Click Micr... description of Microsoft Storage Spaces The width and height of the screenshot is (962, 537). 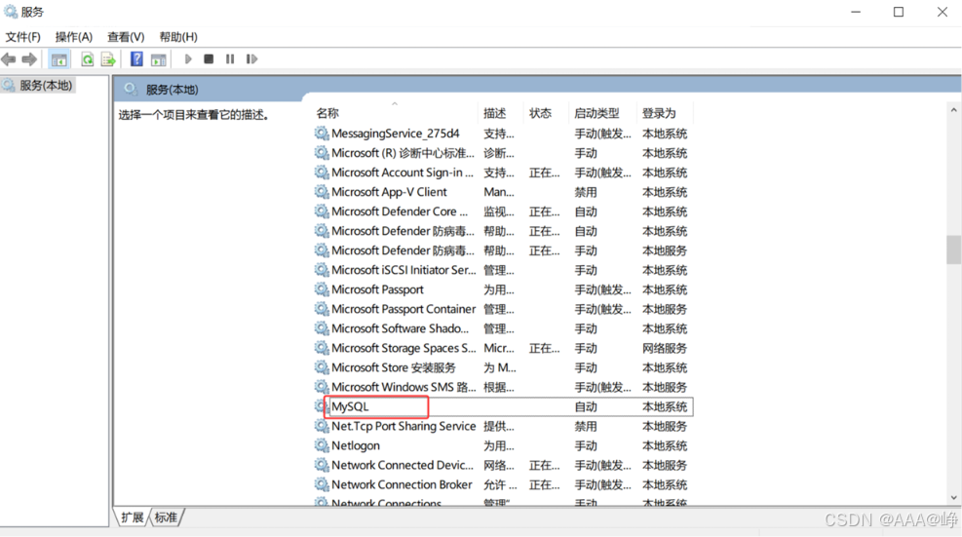tap(499, 348)
